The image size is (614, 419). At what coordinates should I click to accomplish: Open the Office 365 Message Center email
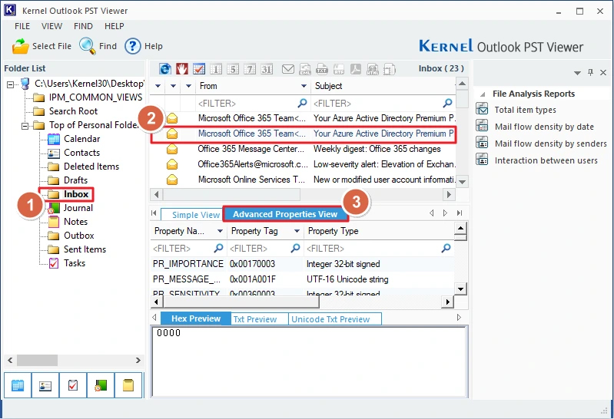[x=303, y=149]
